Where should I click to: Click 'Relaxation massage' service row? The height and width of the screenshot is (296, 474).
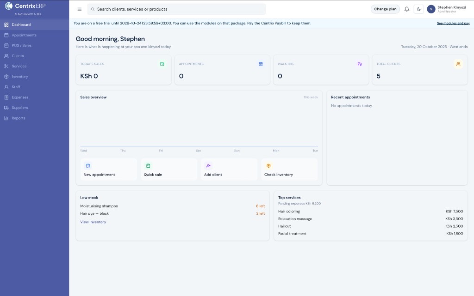[370, 219]
